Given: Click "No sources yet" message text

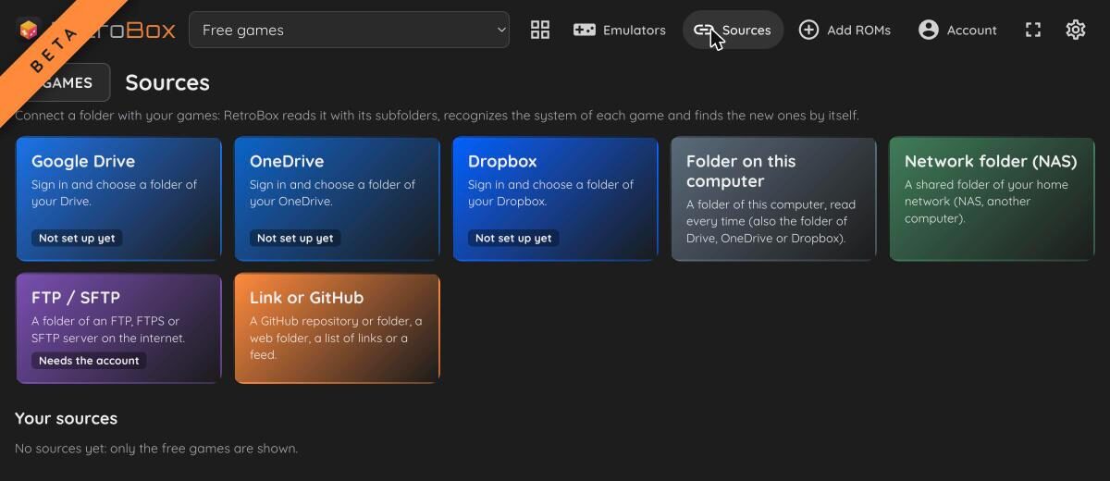Looking at the screenshot, I should (x=156, y=449).
